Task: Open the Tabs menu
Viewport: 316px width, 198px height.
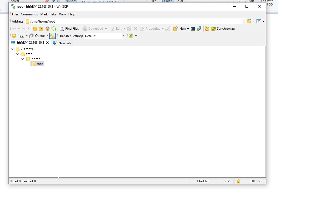Action: tap(53, 14)
